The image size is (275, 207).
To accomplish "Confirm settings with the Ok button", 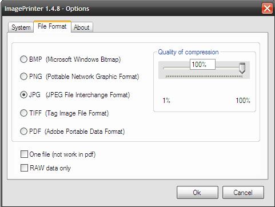I will 197,193.
